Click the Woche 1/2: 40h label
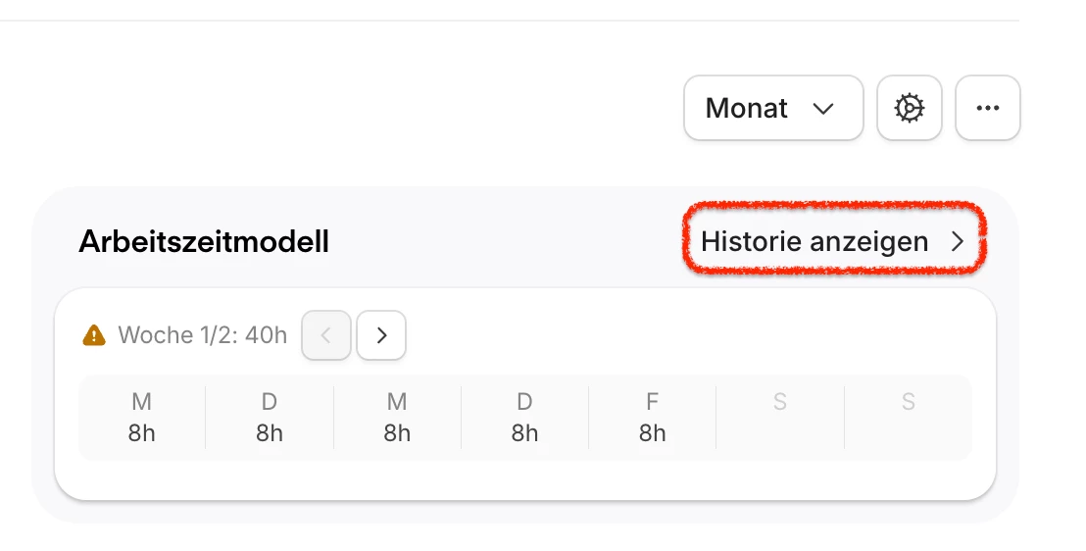The height and width of the screenshot is (551, 1086). click(x=202, y=335)
